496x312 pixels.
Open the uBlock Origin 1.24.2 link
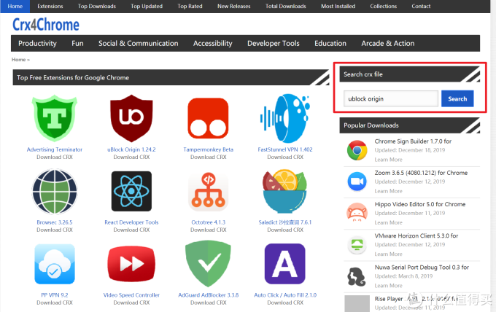(131, 149)
